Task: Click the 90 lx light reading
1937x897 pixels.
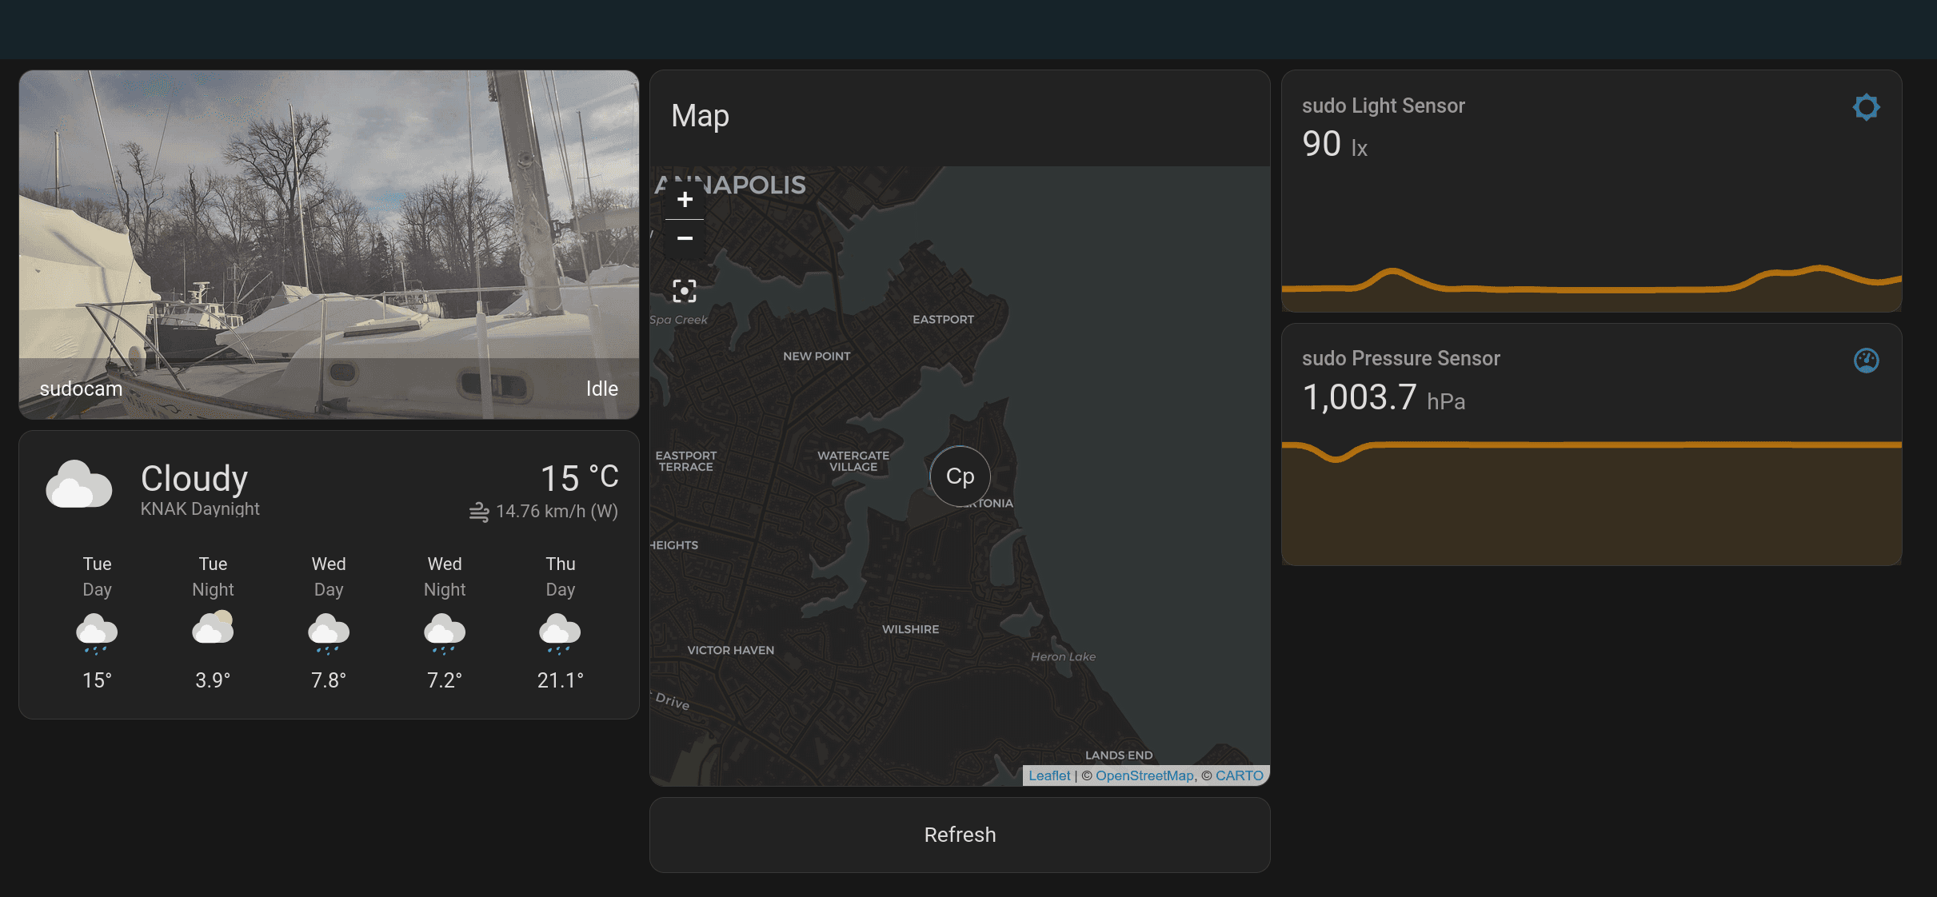Action: click(1333, 146)
